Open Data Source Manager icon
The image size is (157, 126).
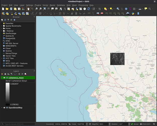3,13
